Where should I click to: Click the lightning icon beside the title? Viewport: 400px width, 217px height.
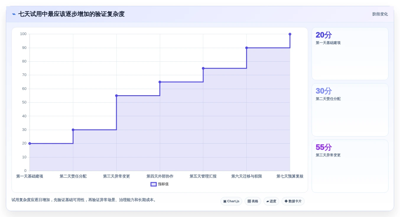click(14, 14)
